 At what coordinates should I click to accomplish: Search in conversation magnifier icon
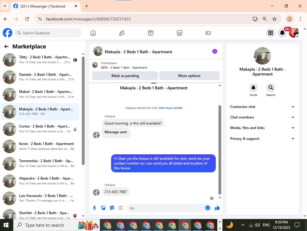coord(271,88)
